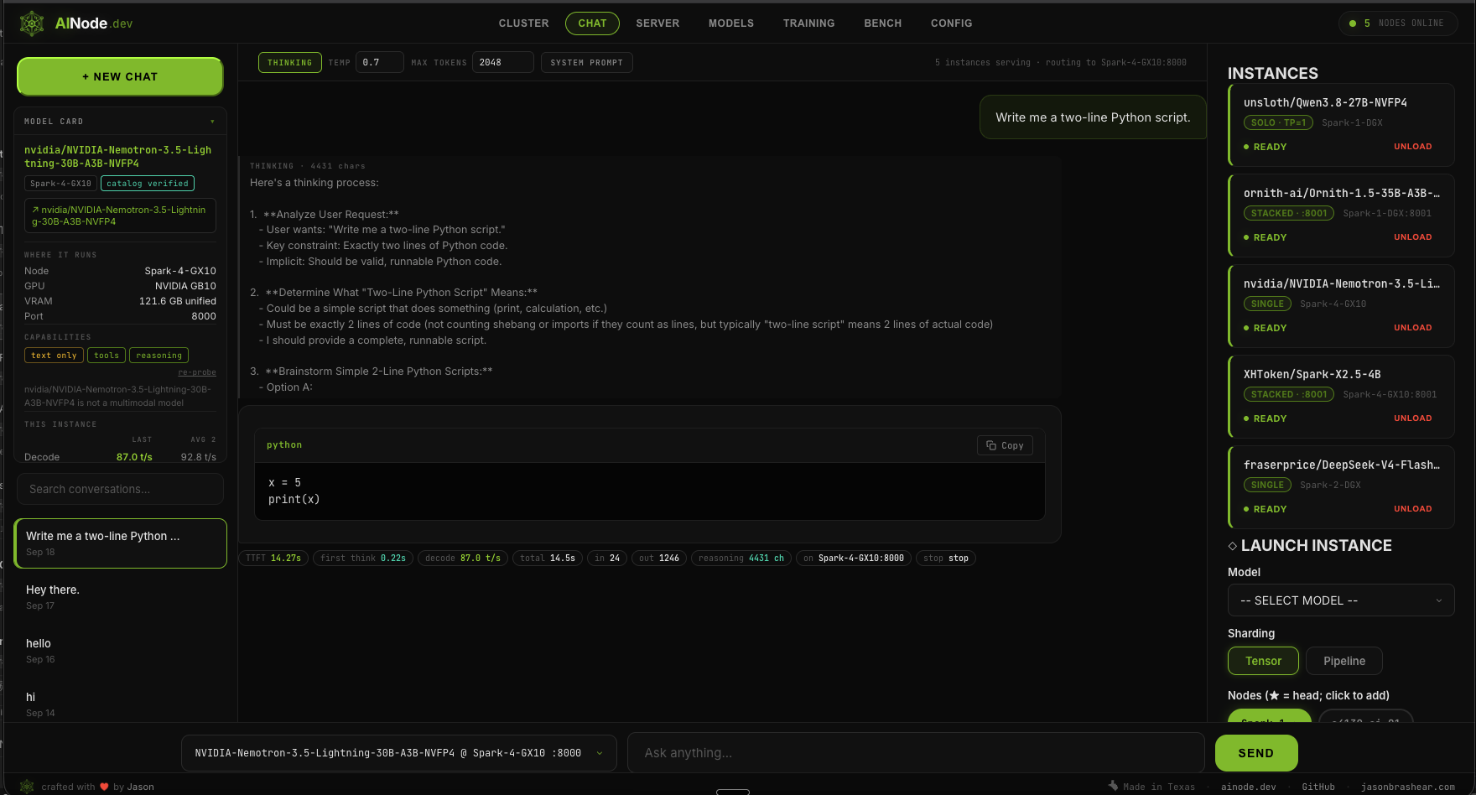
Task: Click the tools capability tag
Action: [x=107, y=356]
